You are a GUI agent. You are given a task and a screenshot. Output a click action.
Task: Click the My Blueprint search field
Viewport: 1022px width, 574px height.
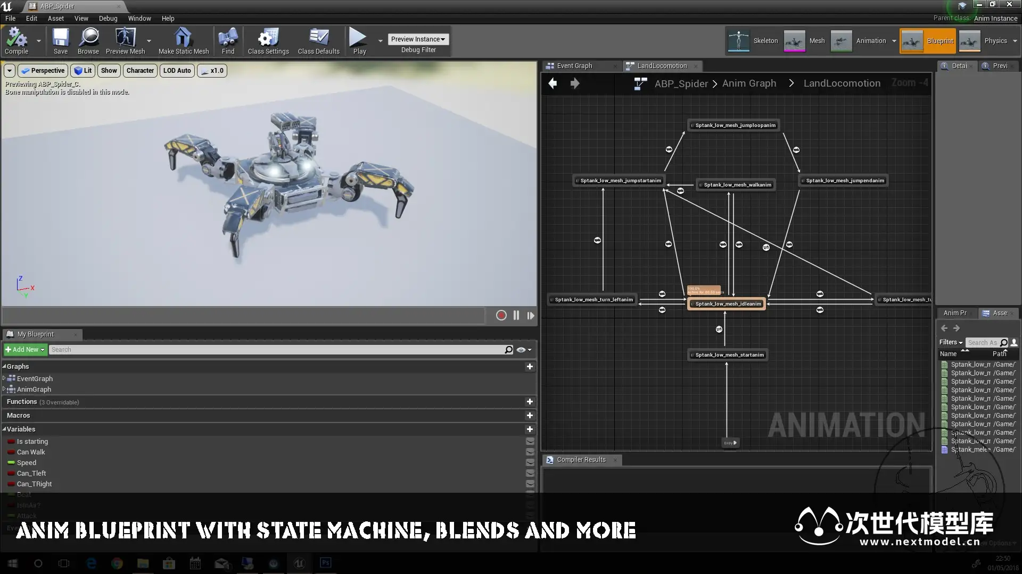coord(277,350)
